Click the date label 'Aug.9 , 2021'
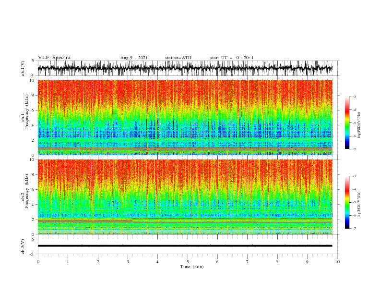The width and height of the screenshot is (380, 294). (x=134, y=58)
